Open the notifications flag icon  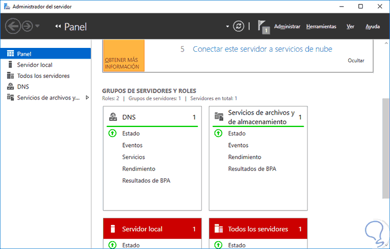pyautogui.click(x=264, y=26)
